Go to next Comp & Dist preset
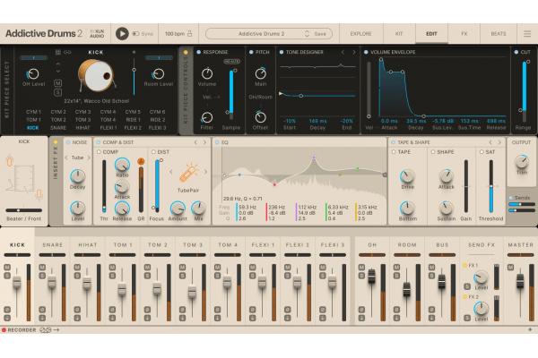Image resolution: width=538 pixels, height=358 pixels. coord(204,142)
